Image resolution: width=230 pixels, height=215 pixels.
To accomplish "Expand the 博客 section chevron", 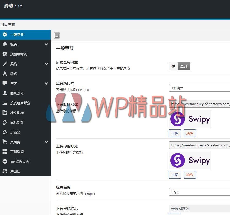I will (x=47, y=83).
